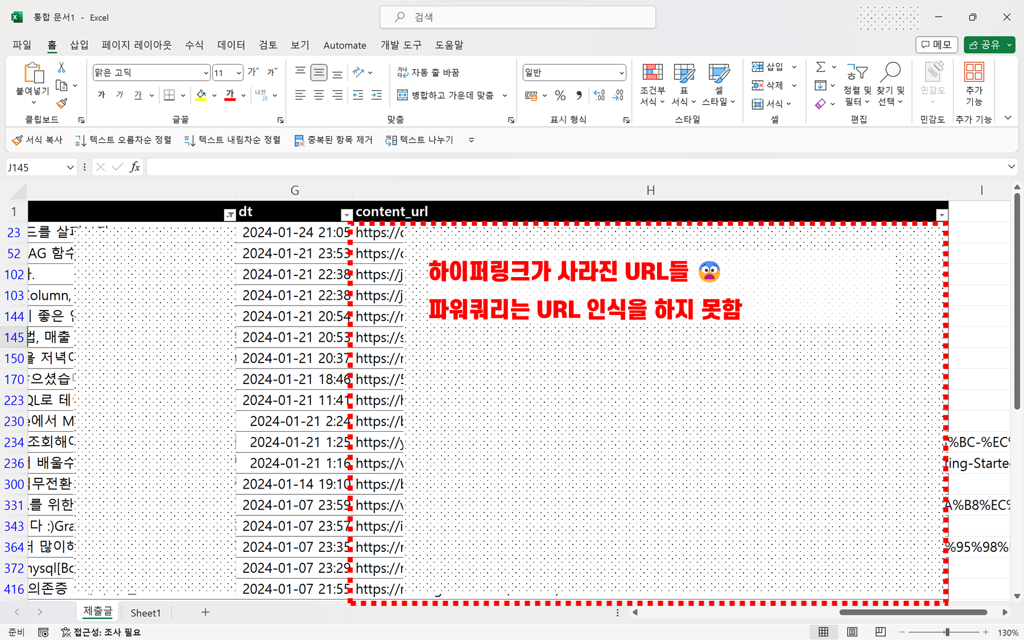Open fill color dropdown arrow

click(x=214, y=96)
